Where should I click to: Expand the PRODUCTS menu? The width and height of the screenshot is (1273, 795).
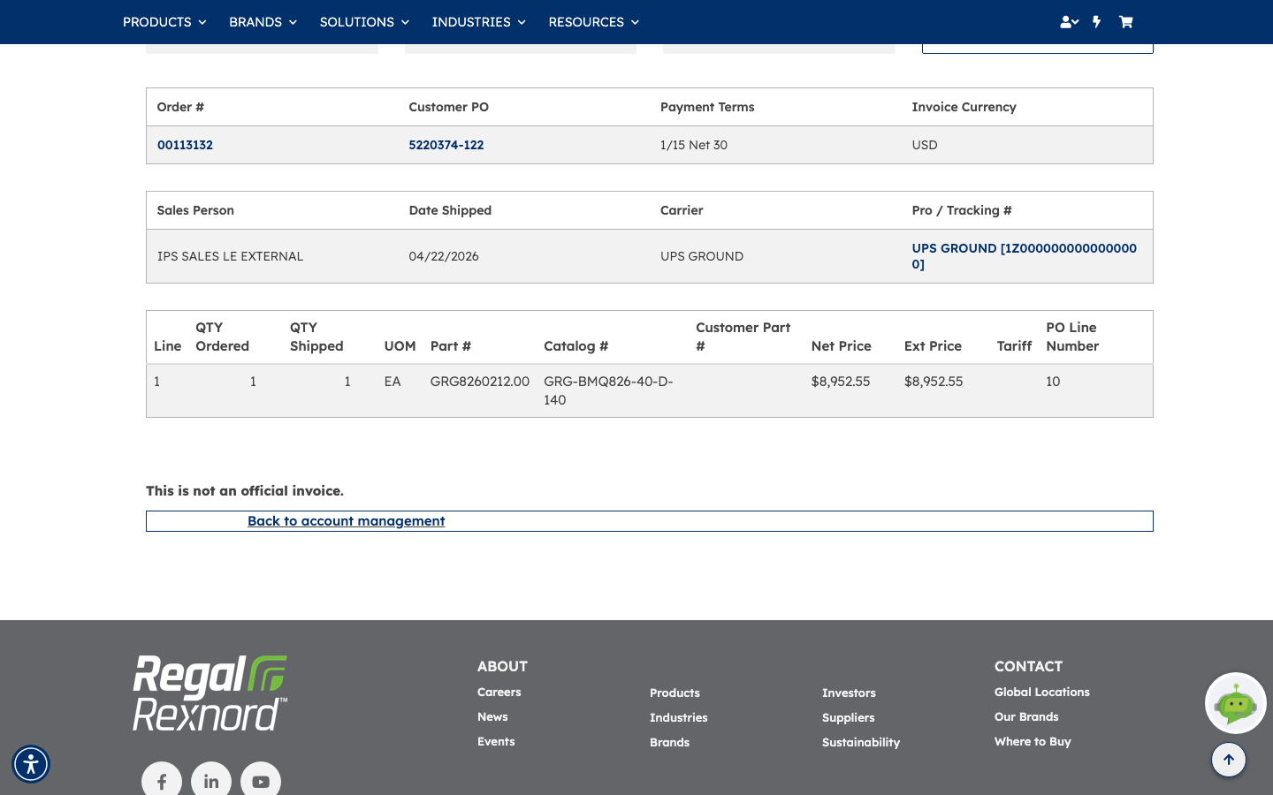coord(164,22)
